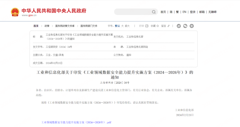Open the 邮箱 mailbox link
240x127 pixels.
202,12
